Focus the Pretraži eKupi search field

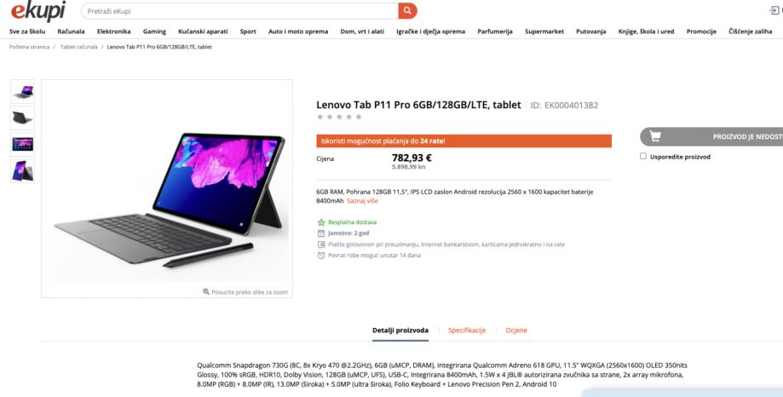click(239, 11)
